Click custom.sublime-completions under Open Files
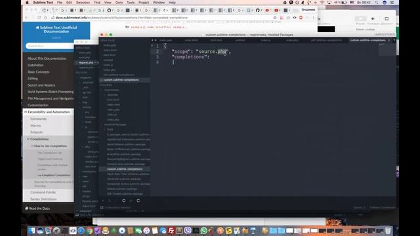This screenshot has height=236, width=420. [x=121, y=80]
